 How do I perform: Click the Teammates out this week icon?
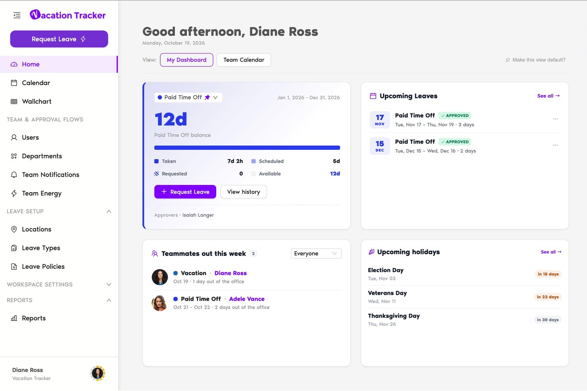tap(155, 254)
